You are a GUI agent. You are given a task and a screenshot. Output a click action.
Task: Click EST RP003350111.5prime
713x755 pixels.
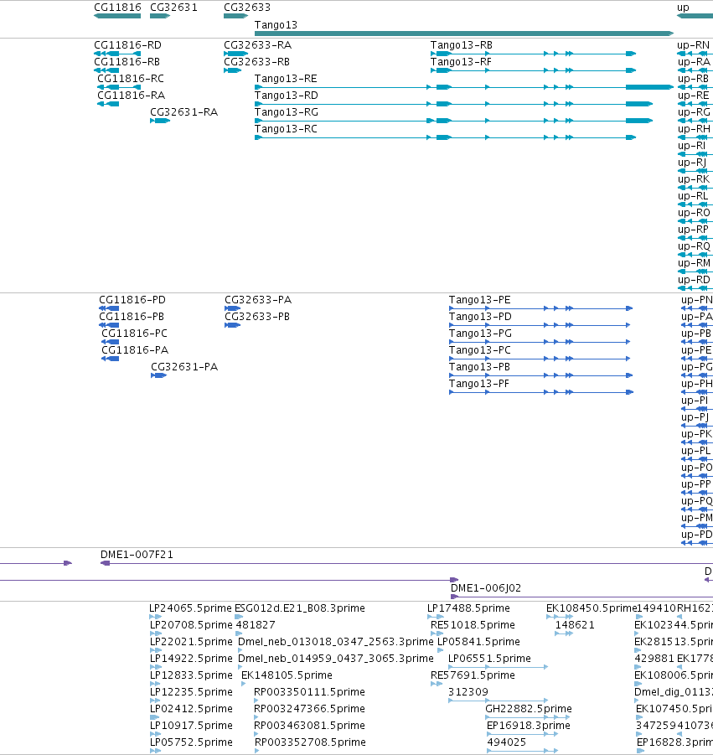[309, 692]
